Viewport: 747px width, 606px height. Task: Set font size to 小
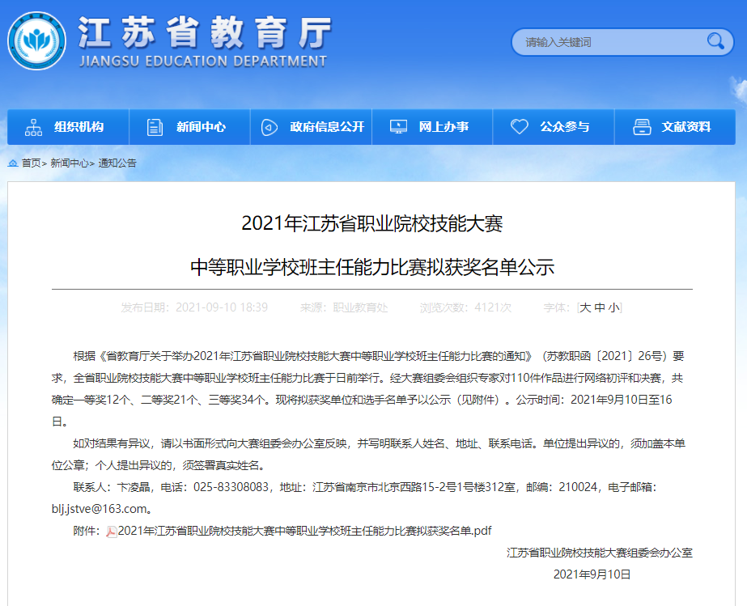[x=614, y=307]
